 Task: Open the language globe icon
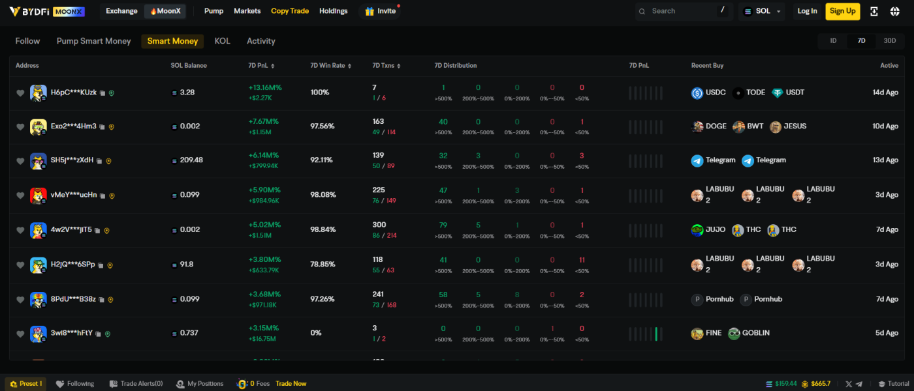[x=894, y=11]
